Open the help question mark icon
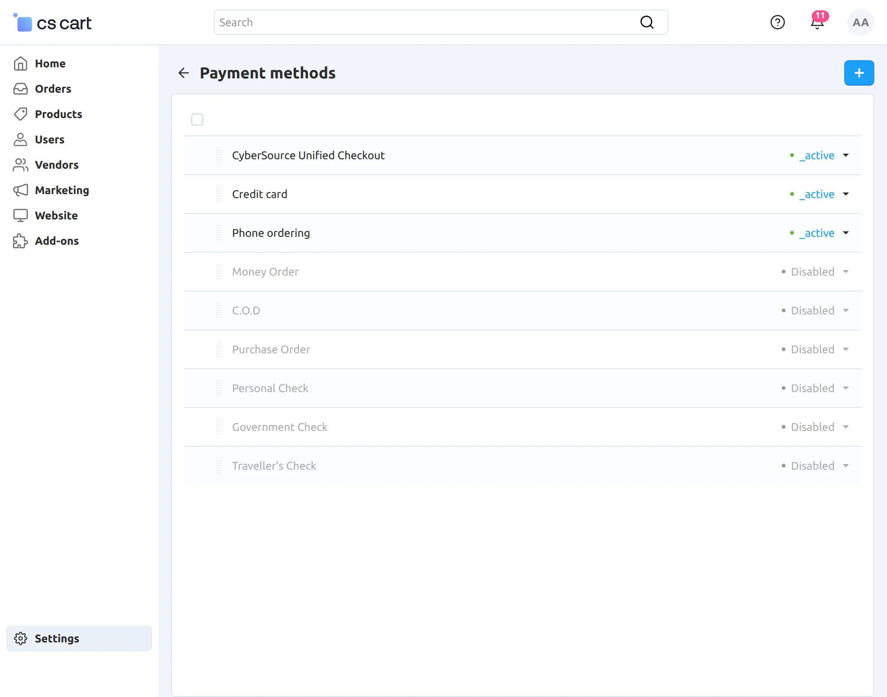This screenshot has height=697, width=887. pyautogui.click(x=777, y=23)
